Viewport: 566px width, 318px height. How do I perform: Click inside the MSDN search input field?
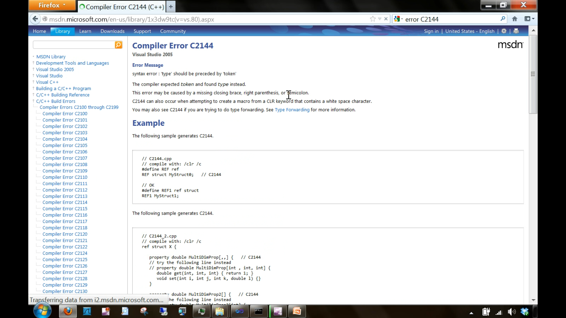[x=74, y=45]
